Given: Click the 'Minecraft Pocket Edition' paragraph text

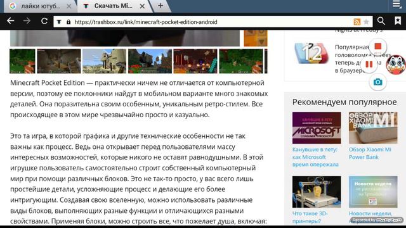Looking at the screenshot, I should [x=139, y=99].
